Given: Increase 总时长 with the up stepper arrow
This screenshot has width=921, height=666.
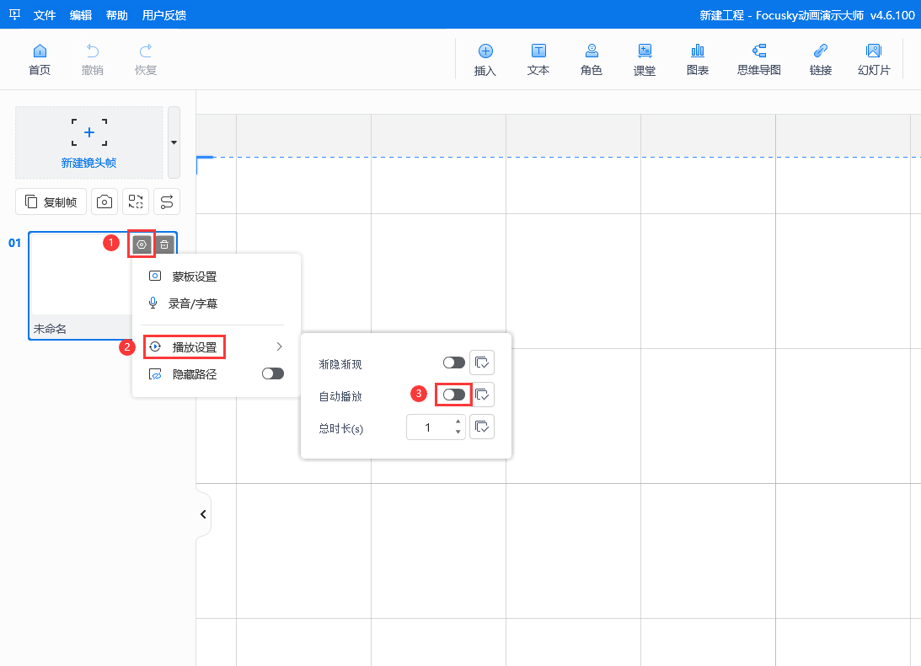Looking at the screenshot, I should 458,422.
